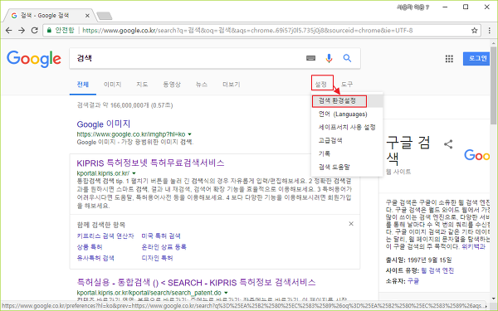This screenshot has height=311, width=498.
Task: Start voice search with the microphone icon
Action: [x=329, y=58]
